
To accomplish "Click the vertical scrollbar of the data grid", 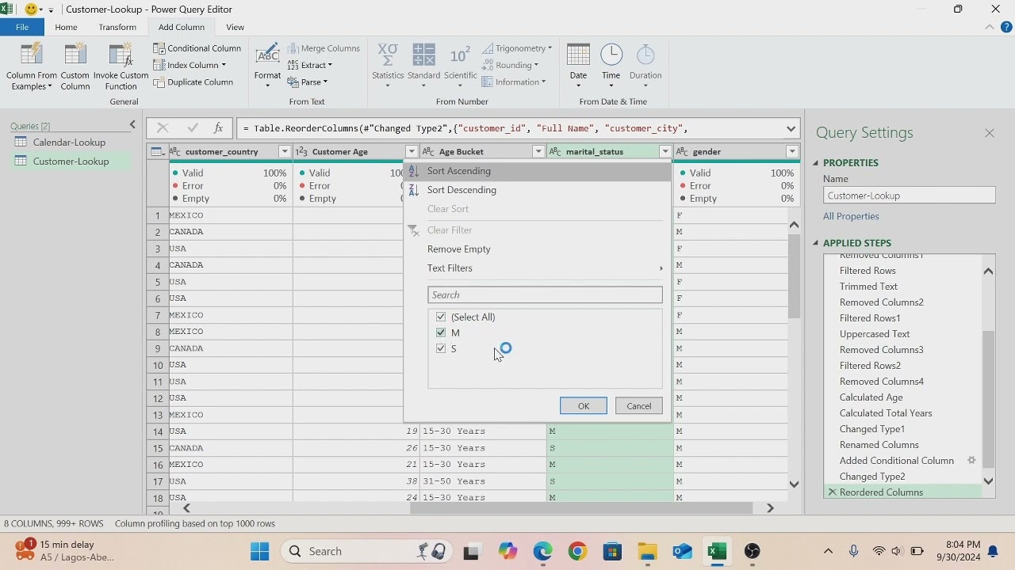I will pos(794,277).
